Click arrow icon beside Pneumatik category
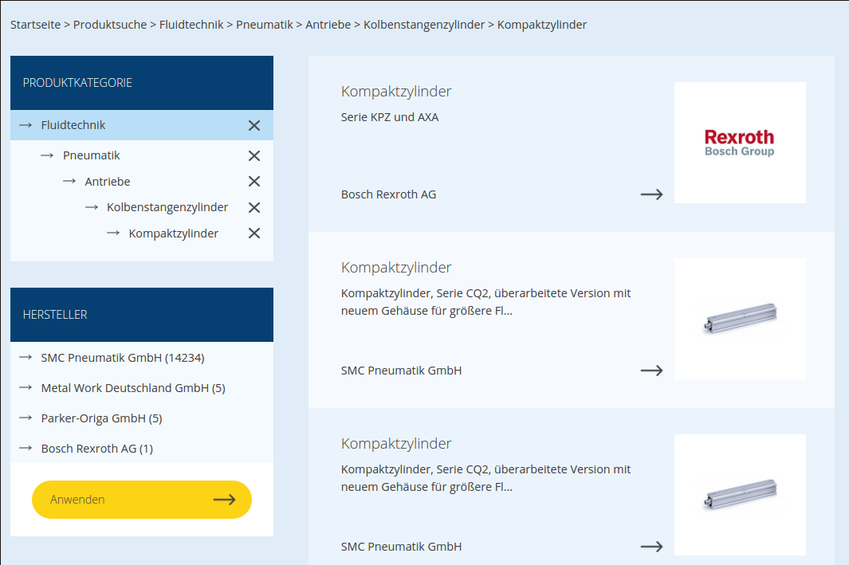This screenshot has height=565, width=849. coord(47,155)
